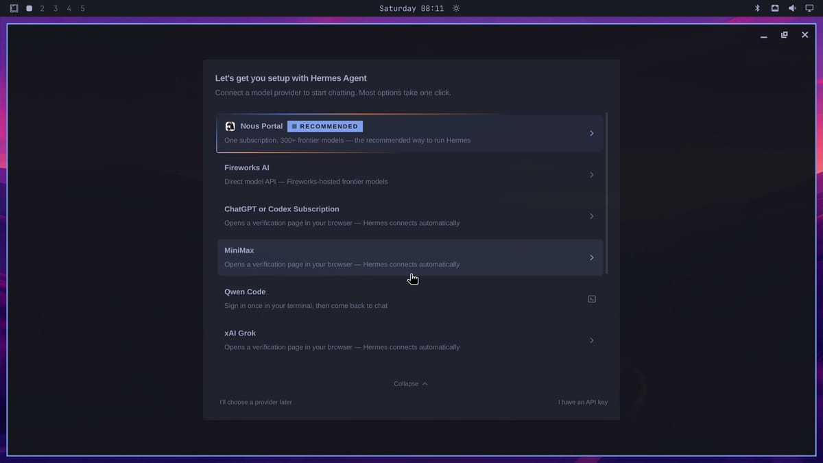Switch to workspace 5

(x=82, y=8)
